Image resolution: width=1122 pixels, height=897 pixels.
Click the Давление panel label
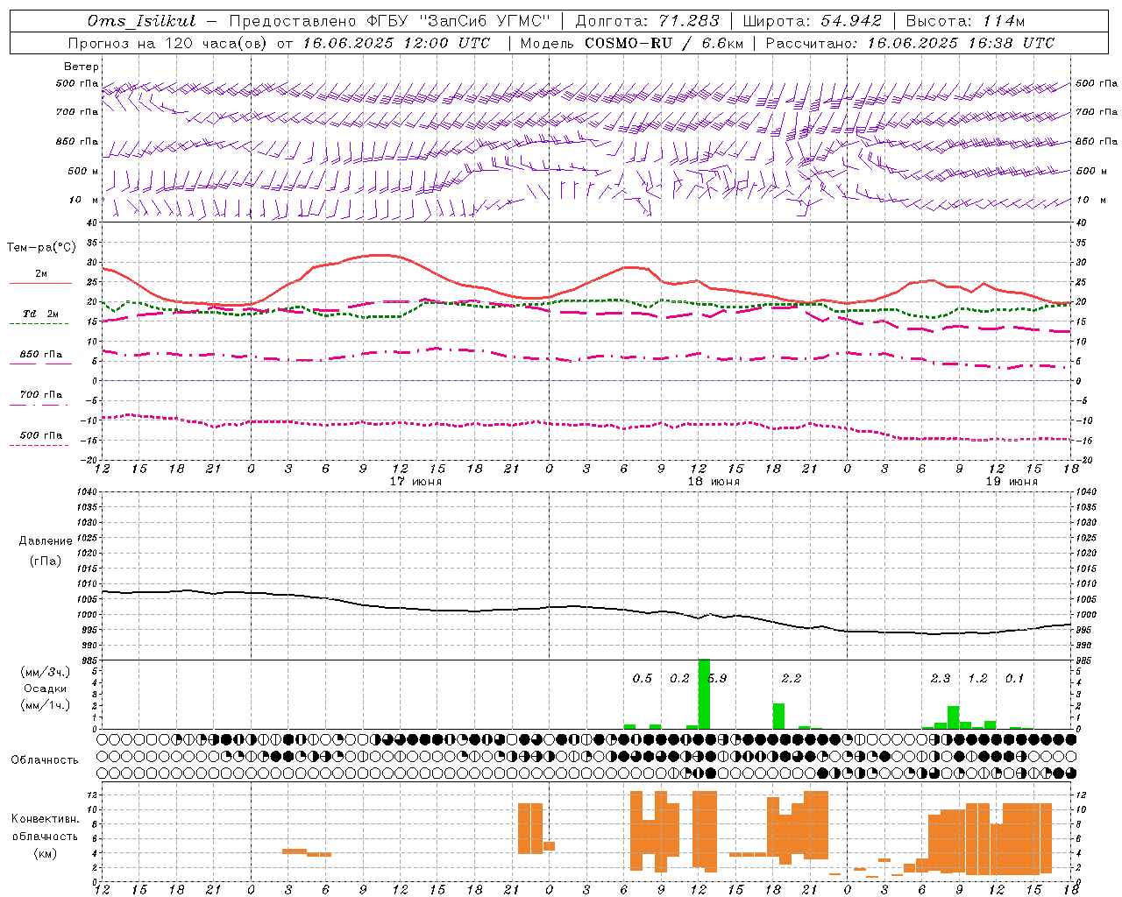pos(46,541)
